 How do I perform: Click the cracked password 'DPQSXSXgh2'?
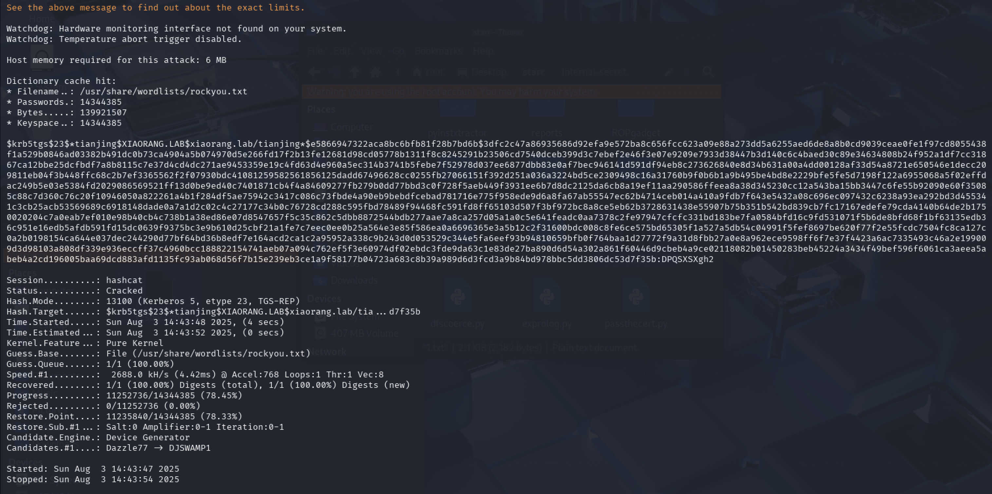click(x=687, y=259)
